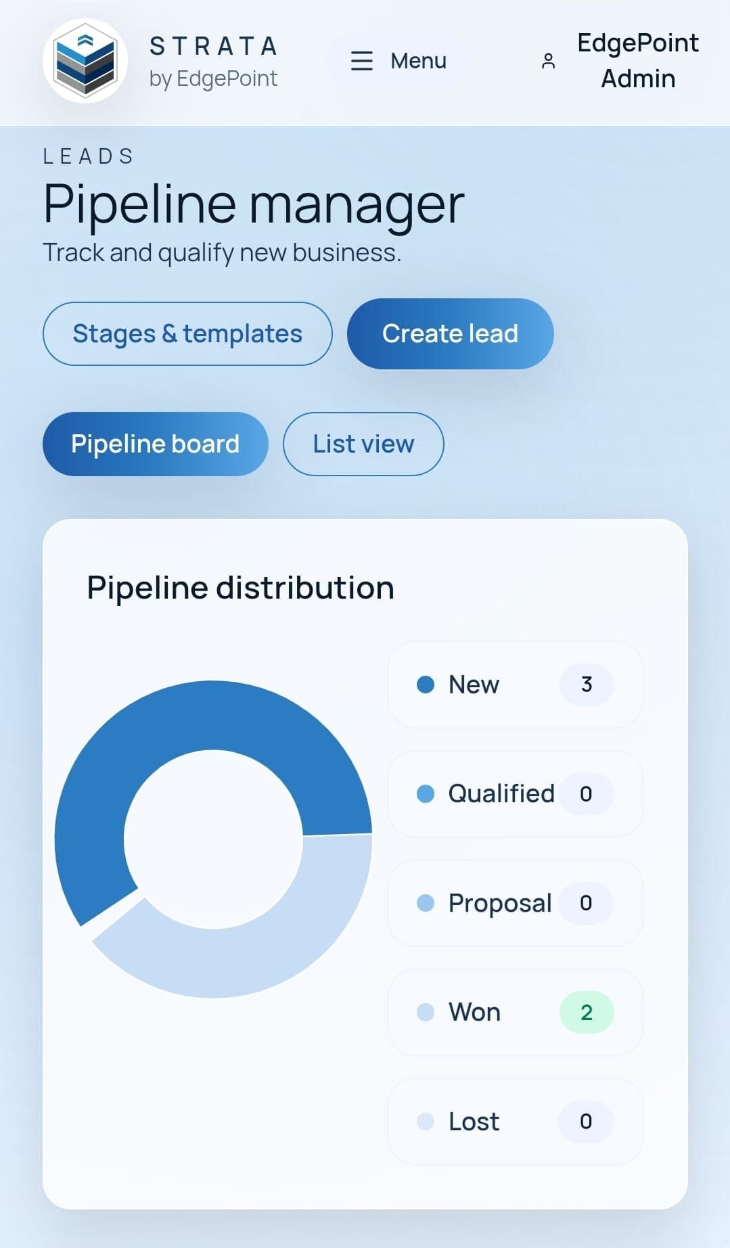This screenshot has width=730, height=1248.
Task: Click the hamburger menu icon
Action: click(362, 61)
